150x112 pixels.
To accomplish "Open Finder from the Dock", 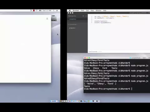I will (51, 101).
